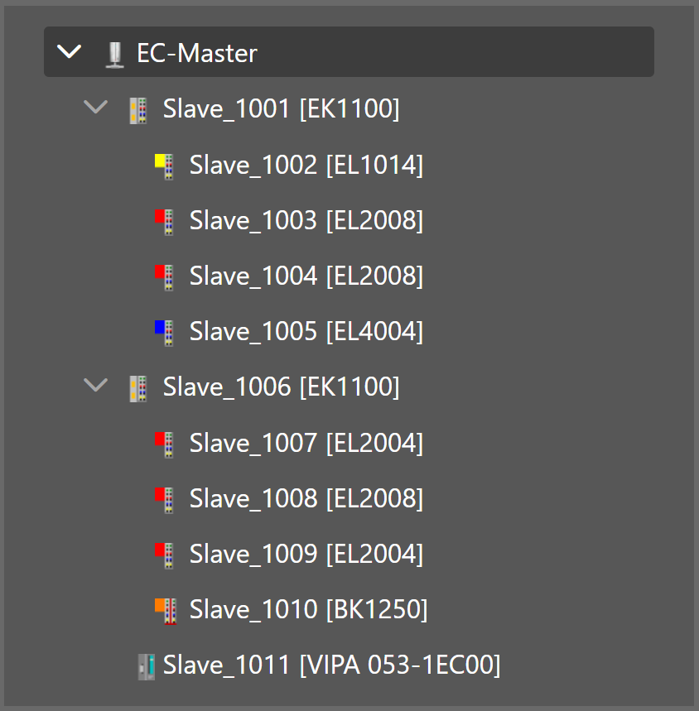Click the blue Slave_1005 terminal icon
Screen dimensions: 699x711
pos(164,332)
